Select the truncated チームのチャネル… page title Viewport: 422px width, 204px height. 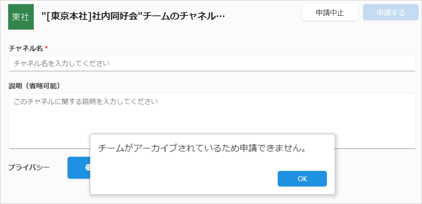click(183, 17)
